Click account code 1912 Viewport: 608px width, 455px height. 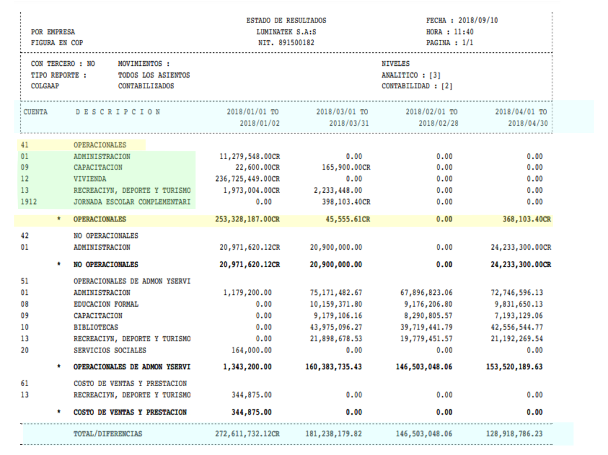click(x=29, y=202)
